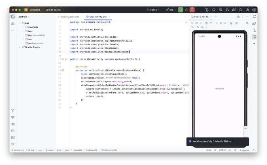Open the HelloWorld project dropdown

click(34, 10)
